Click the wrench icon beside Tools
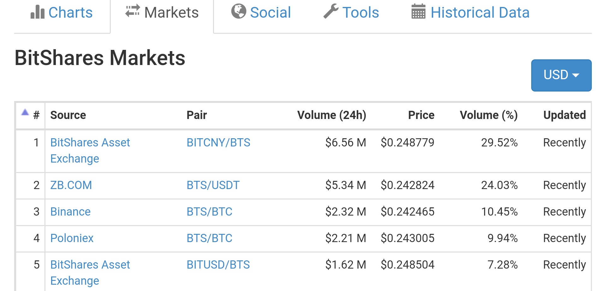606x291 pixels. [331, 11]
